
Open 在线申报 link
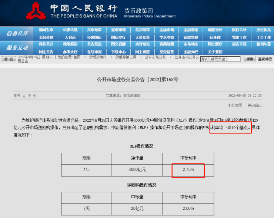coord(94,52)
